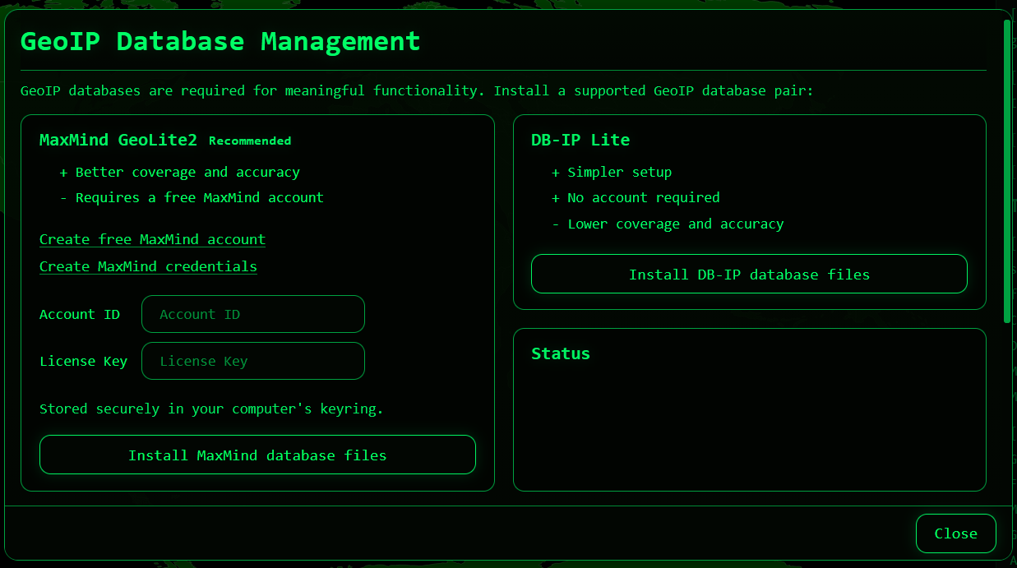Click the Status panel heading
This screenshot has height=568, width=1017.
561,353
